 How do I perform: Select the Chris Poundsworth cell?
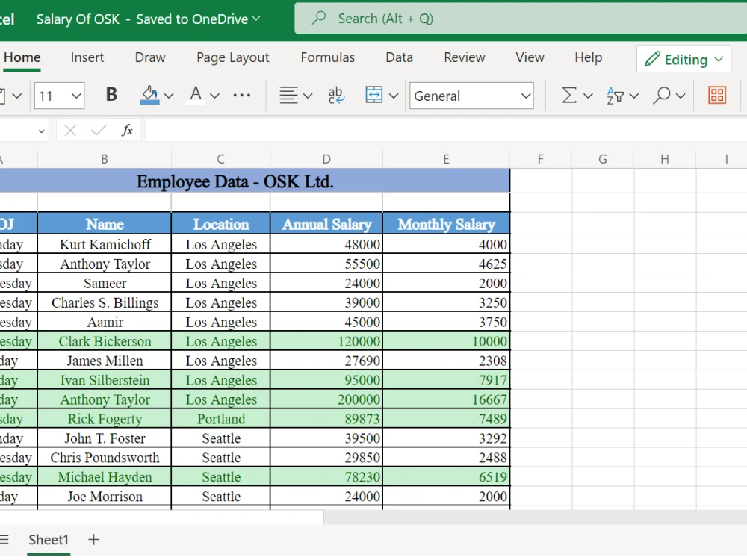[x=105, y=458]
